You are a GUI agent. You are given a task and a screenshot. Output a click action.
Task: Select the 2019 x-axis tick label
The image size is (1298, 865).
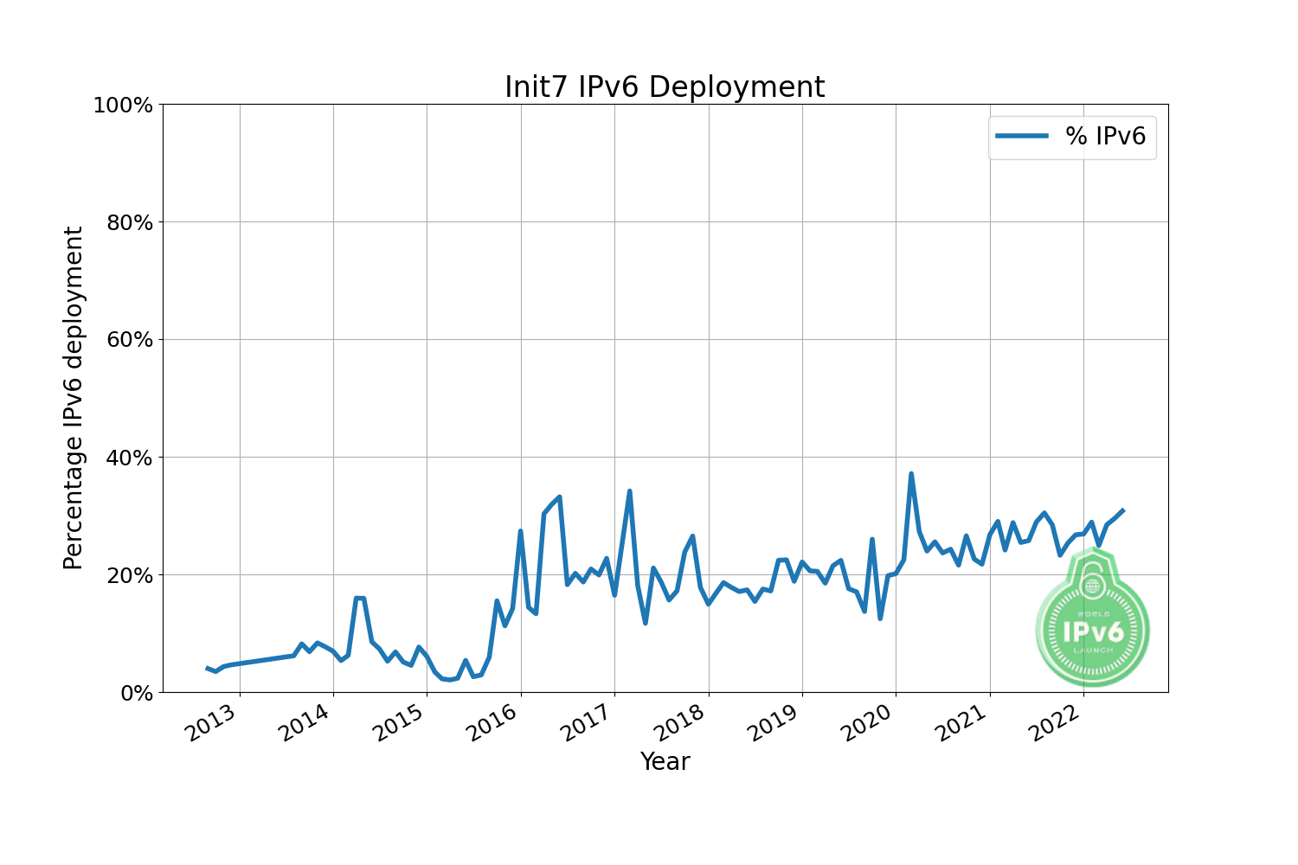[774, 723]
